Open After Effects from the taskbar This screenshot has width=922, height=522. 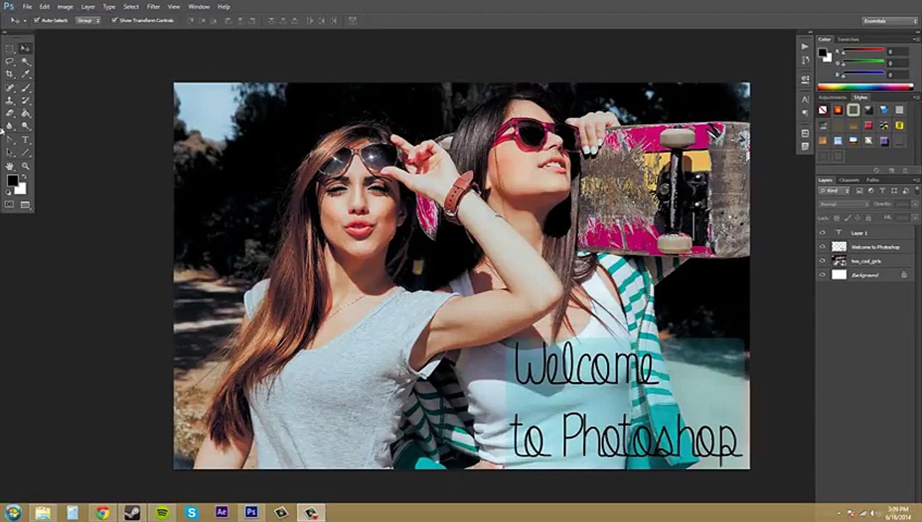(x=222, y=513)
